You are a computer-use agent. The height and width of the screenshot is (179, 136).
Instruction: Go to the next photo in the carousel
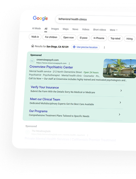coord(127,75)
